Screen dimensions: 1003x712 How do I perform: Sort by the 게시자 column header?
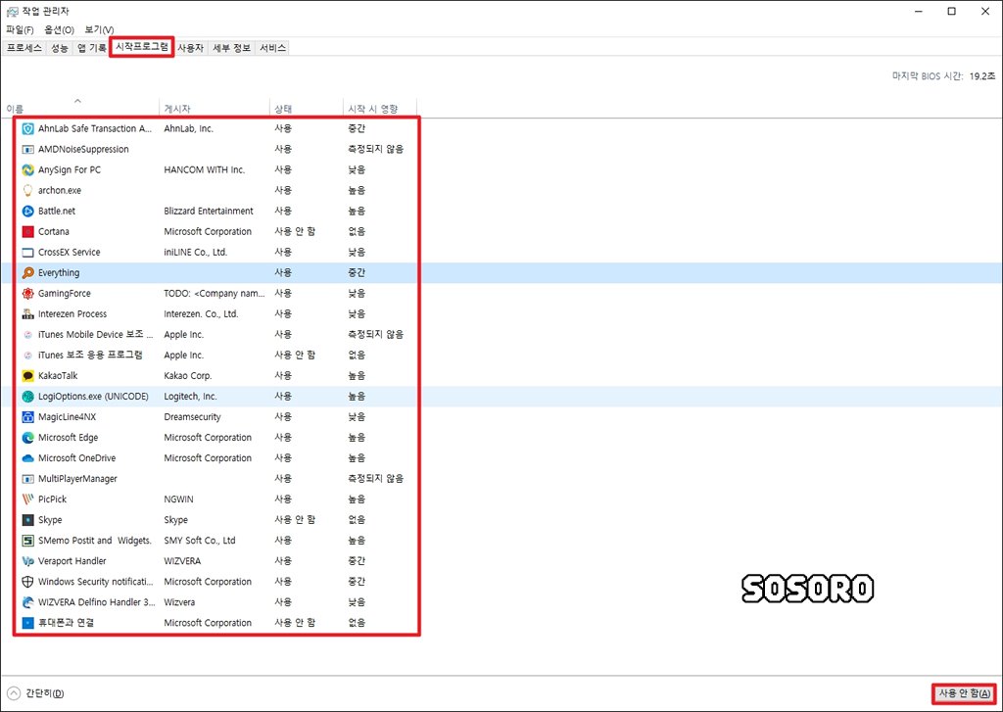(x=215, y=108)
